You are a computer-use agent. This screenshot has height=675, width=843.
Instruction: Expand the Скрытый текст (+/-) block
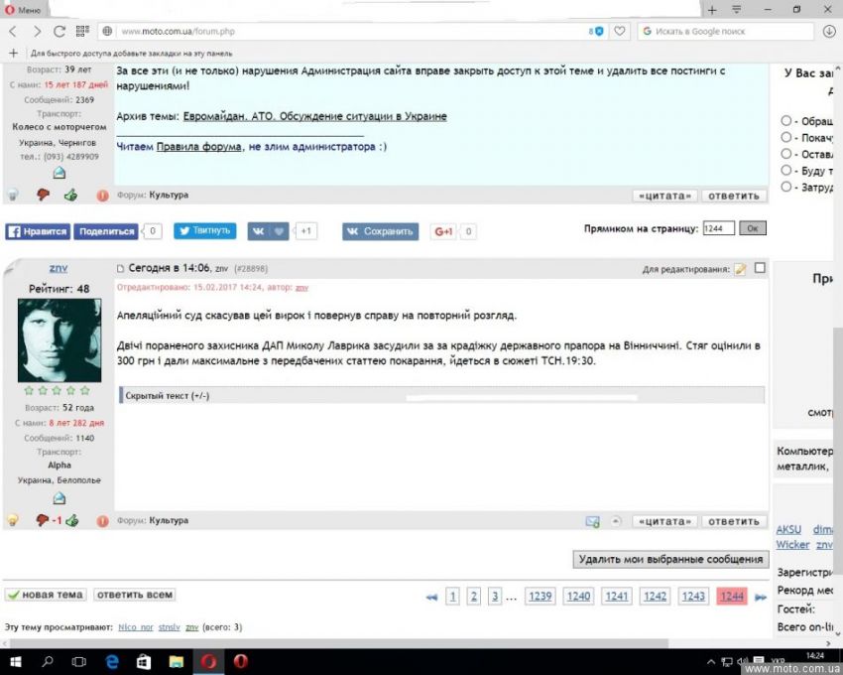(168, 396)
